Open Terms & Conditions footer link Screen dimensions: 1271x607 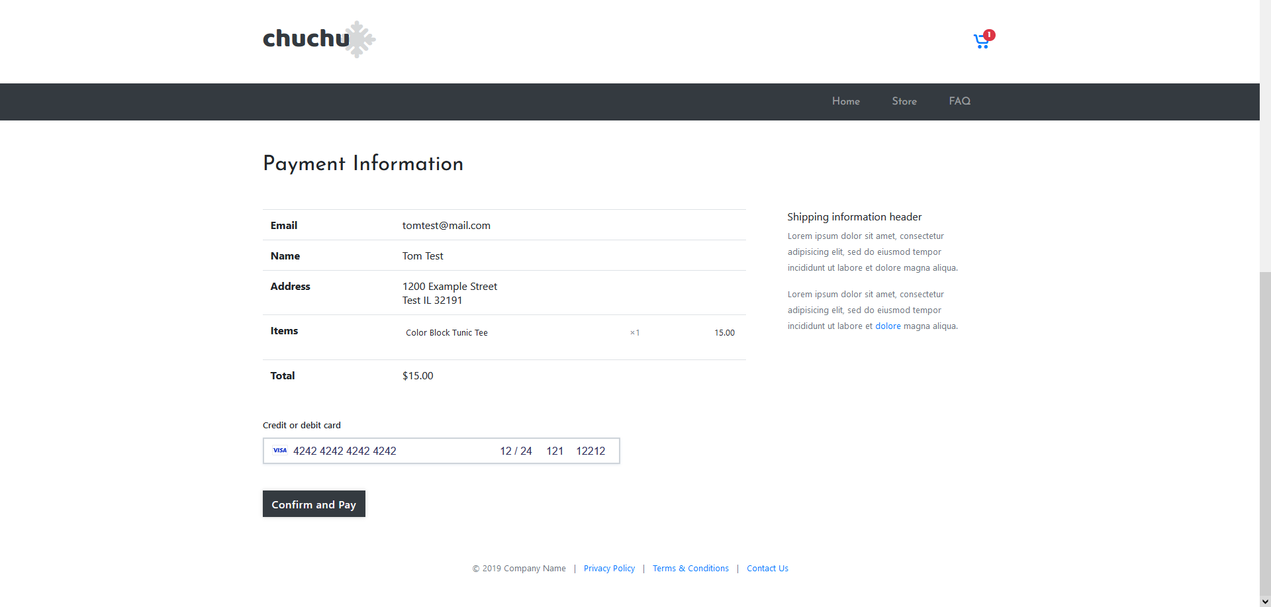click(x=690, y=569)
